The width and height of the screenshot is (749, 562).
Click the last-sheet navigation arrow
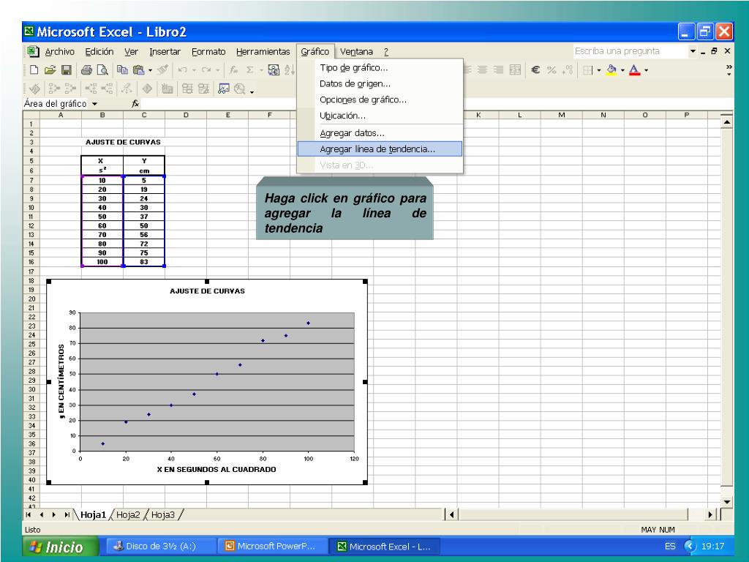pyautogui.click(x=67, y=514)
